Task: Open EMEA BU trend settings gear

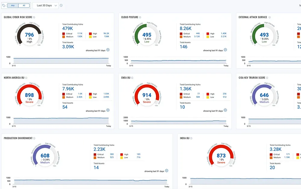Action: [225, 111]
